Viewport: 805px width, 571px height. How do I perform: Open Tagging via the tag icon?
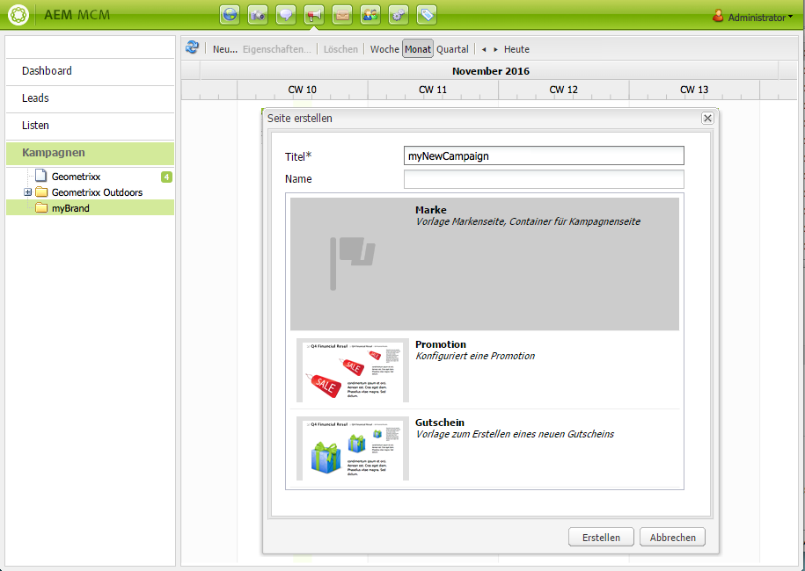[427, 15]
